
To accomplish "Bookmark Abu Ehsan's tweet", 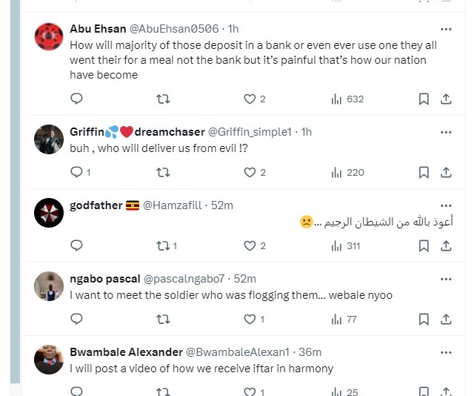I will 424,99.
